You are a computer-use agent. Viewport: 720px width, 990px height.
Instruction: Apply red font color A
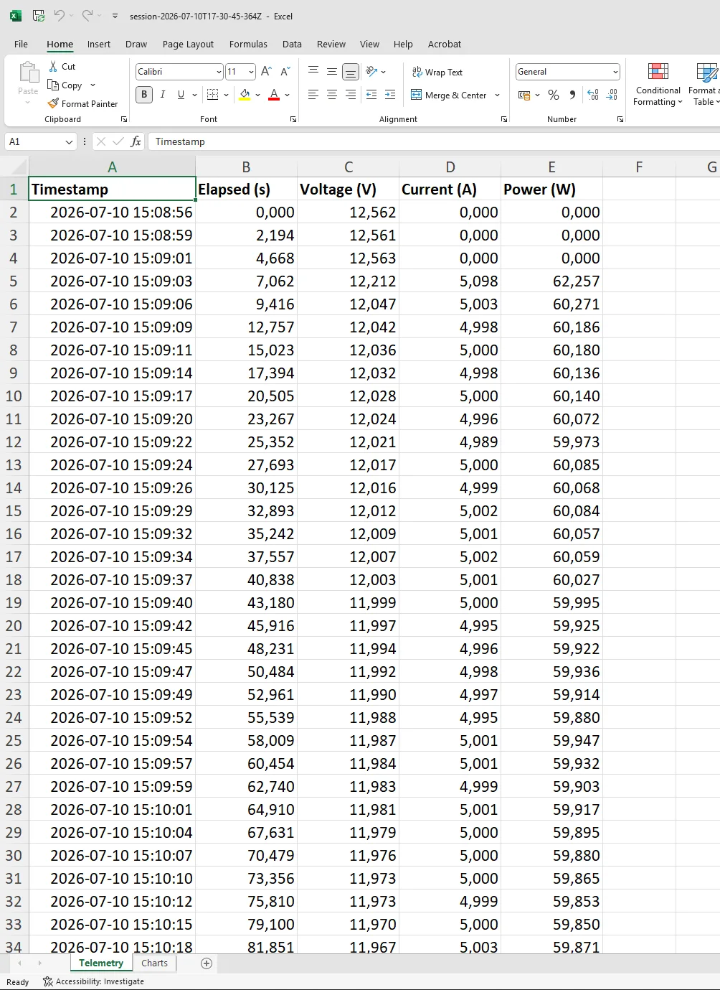pyautogui.click(x=274, y=94)
